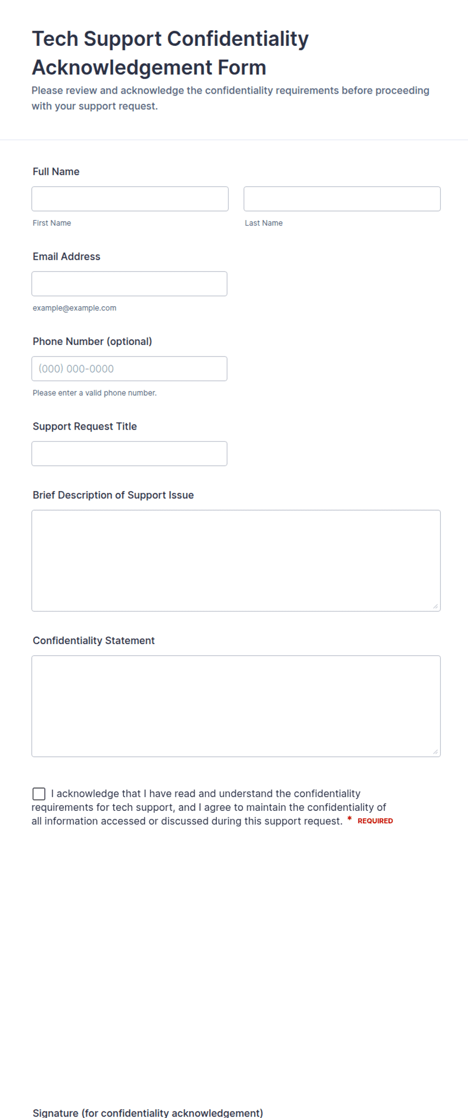The image size is (468, 1118).
Task: Select the Support Request Title input box
Action: (x=129, y=454)
